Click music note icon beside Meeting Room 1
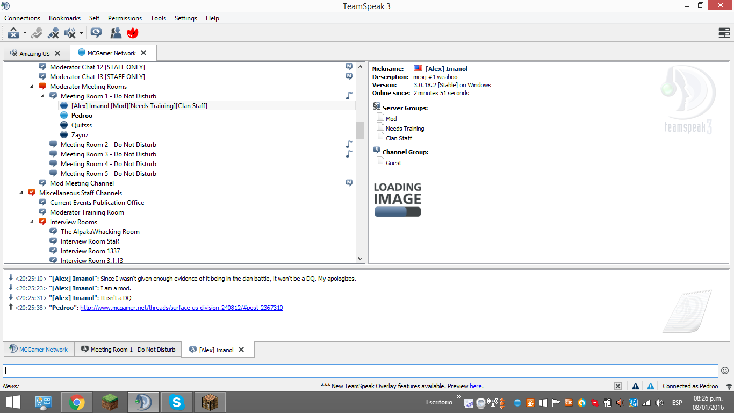This screenshot has height=413, width=734. (x=349, y=96)
